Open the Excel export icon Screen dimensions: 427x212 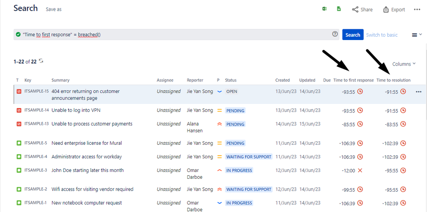324,9
